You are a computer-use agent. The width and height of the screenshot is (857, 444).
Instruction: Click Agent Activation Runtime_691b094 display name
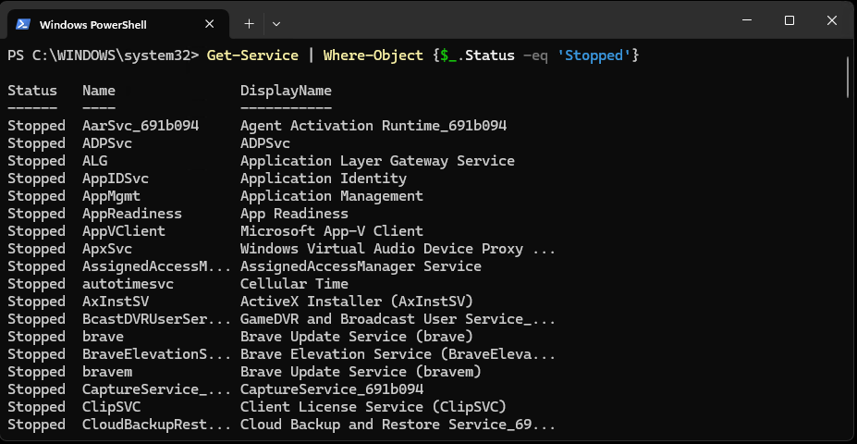coord(373,126)
